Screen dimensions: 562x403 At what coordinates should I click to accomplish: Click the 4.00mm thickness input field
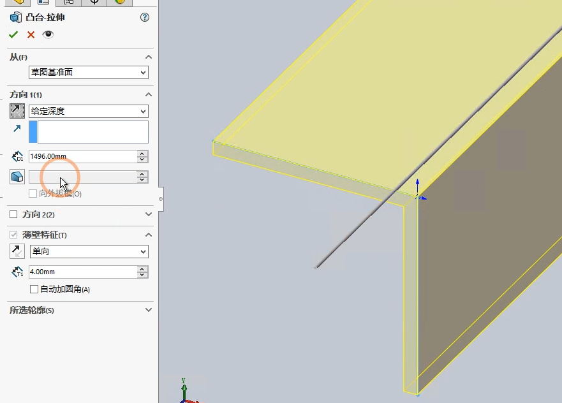pos(82,272)
